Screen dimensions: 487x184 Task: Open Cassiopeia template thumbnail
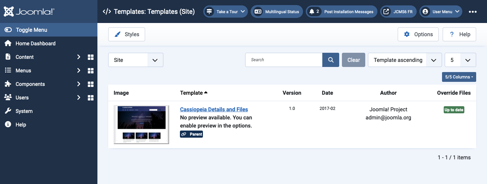(x=141, y=125)
